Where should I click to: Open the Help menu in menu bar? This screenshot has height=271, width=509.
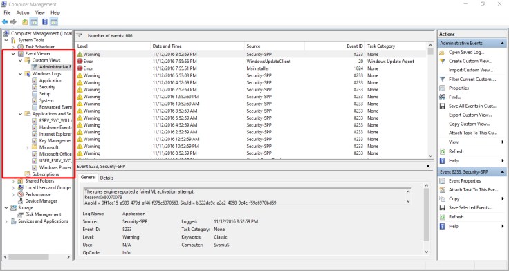click(x=55, y=12)
